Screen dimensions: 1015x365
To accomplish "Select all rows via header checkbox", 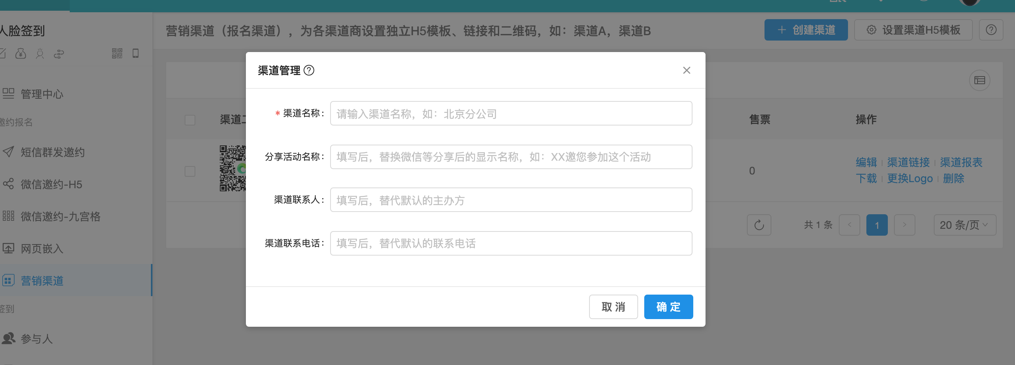I will (190, 120).
